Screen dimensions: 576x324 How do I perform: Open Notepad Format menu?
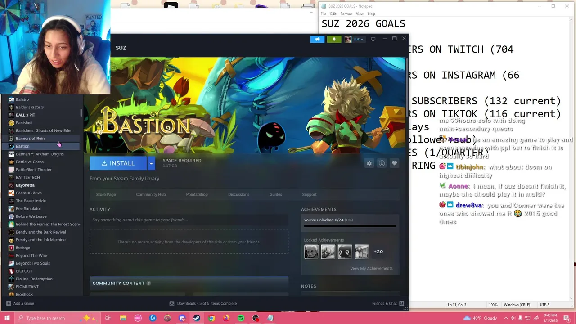[x=346, y=14]
